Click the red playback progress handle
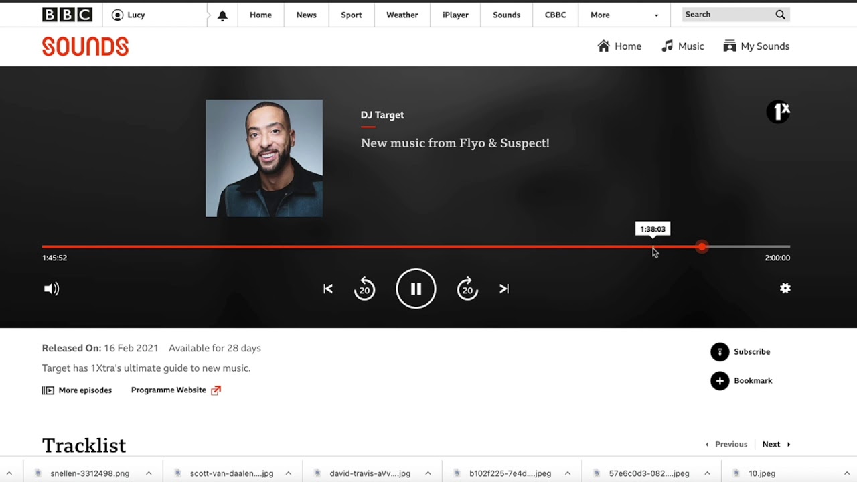The width and height of the screenshot is (857, 482). pyautogui.click(x=702, y=246)
